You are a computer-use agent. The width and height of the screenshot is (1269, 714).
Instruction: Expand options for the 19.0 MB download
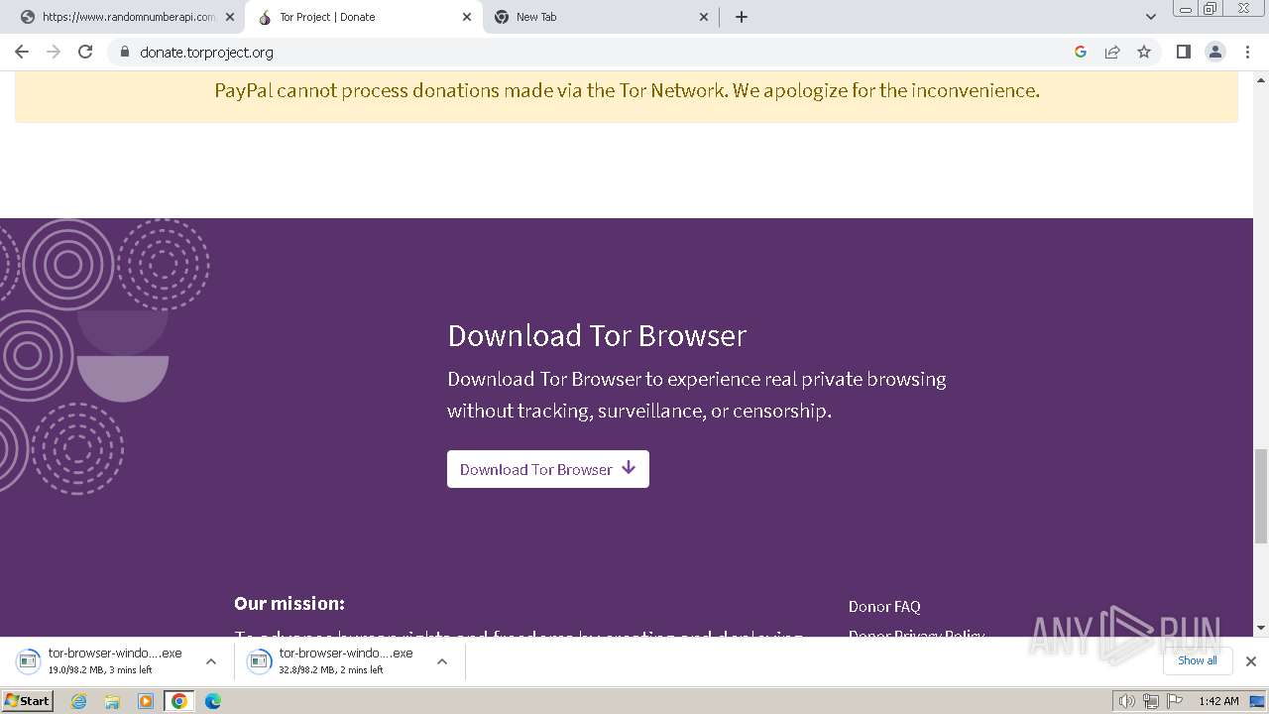point(210,661)
